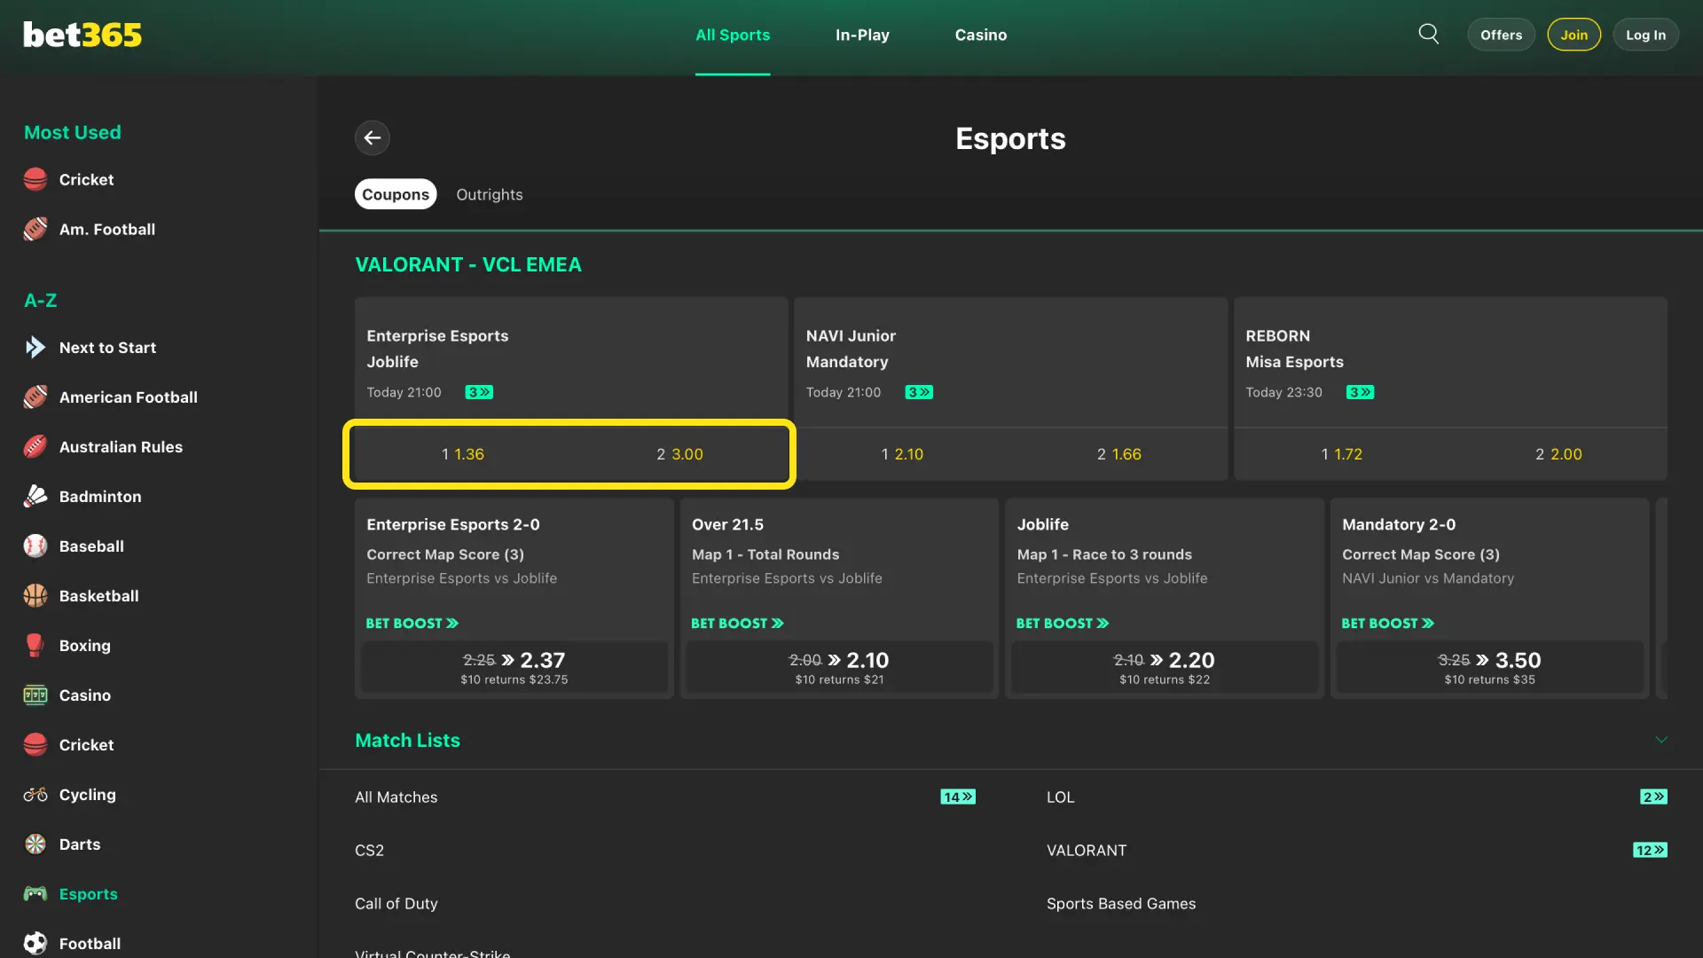The width and height of the screenshot is (1703, 958).
Task: Open All Matches count badge 14
Action: (958, 797)
